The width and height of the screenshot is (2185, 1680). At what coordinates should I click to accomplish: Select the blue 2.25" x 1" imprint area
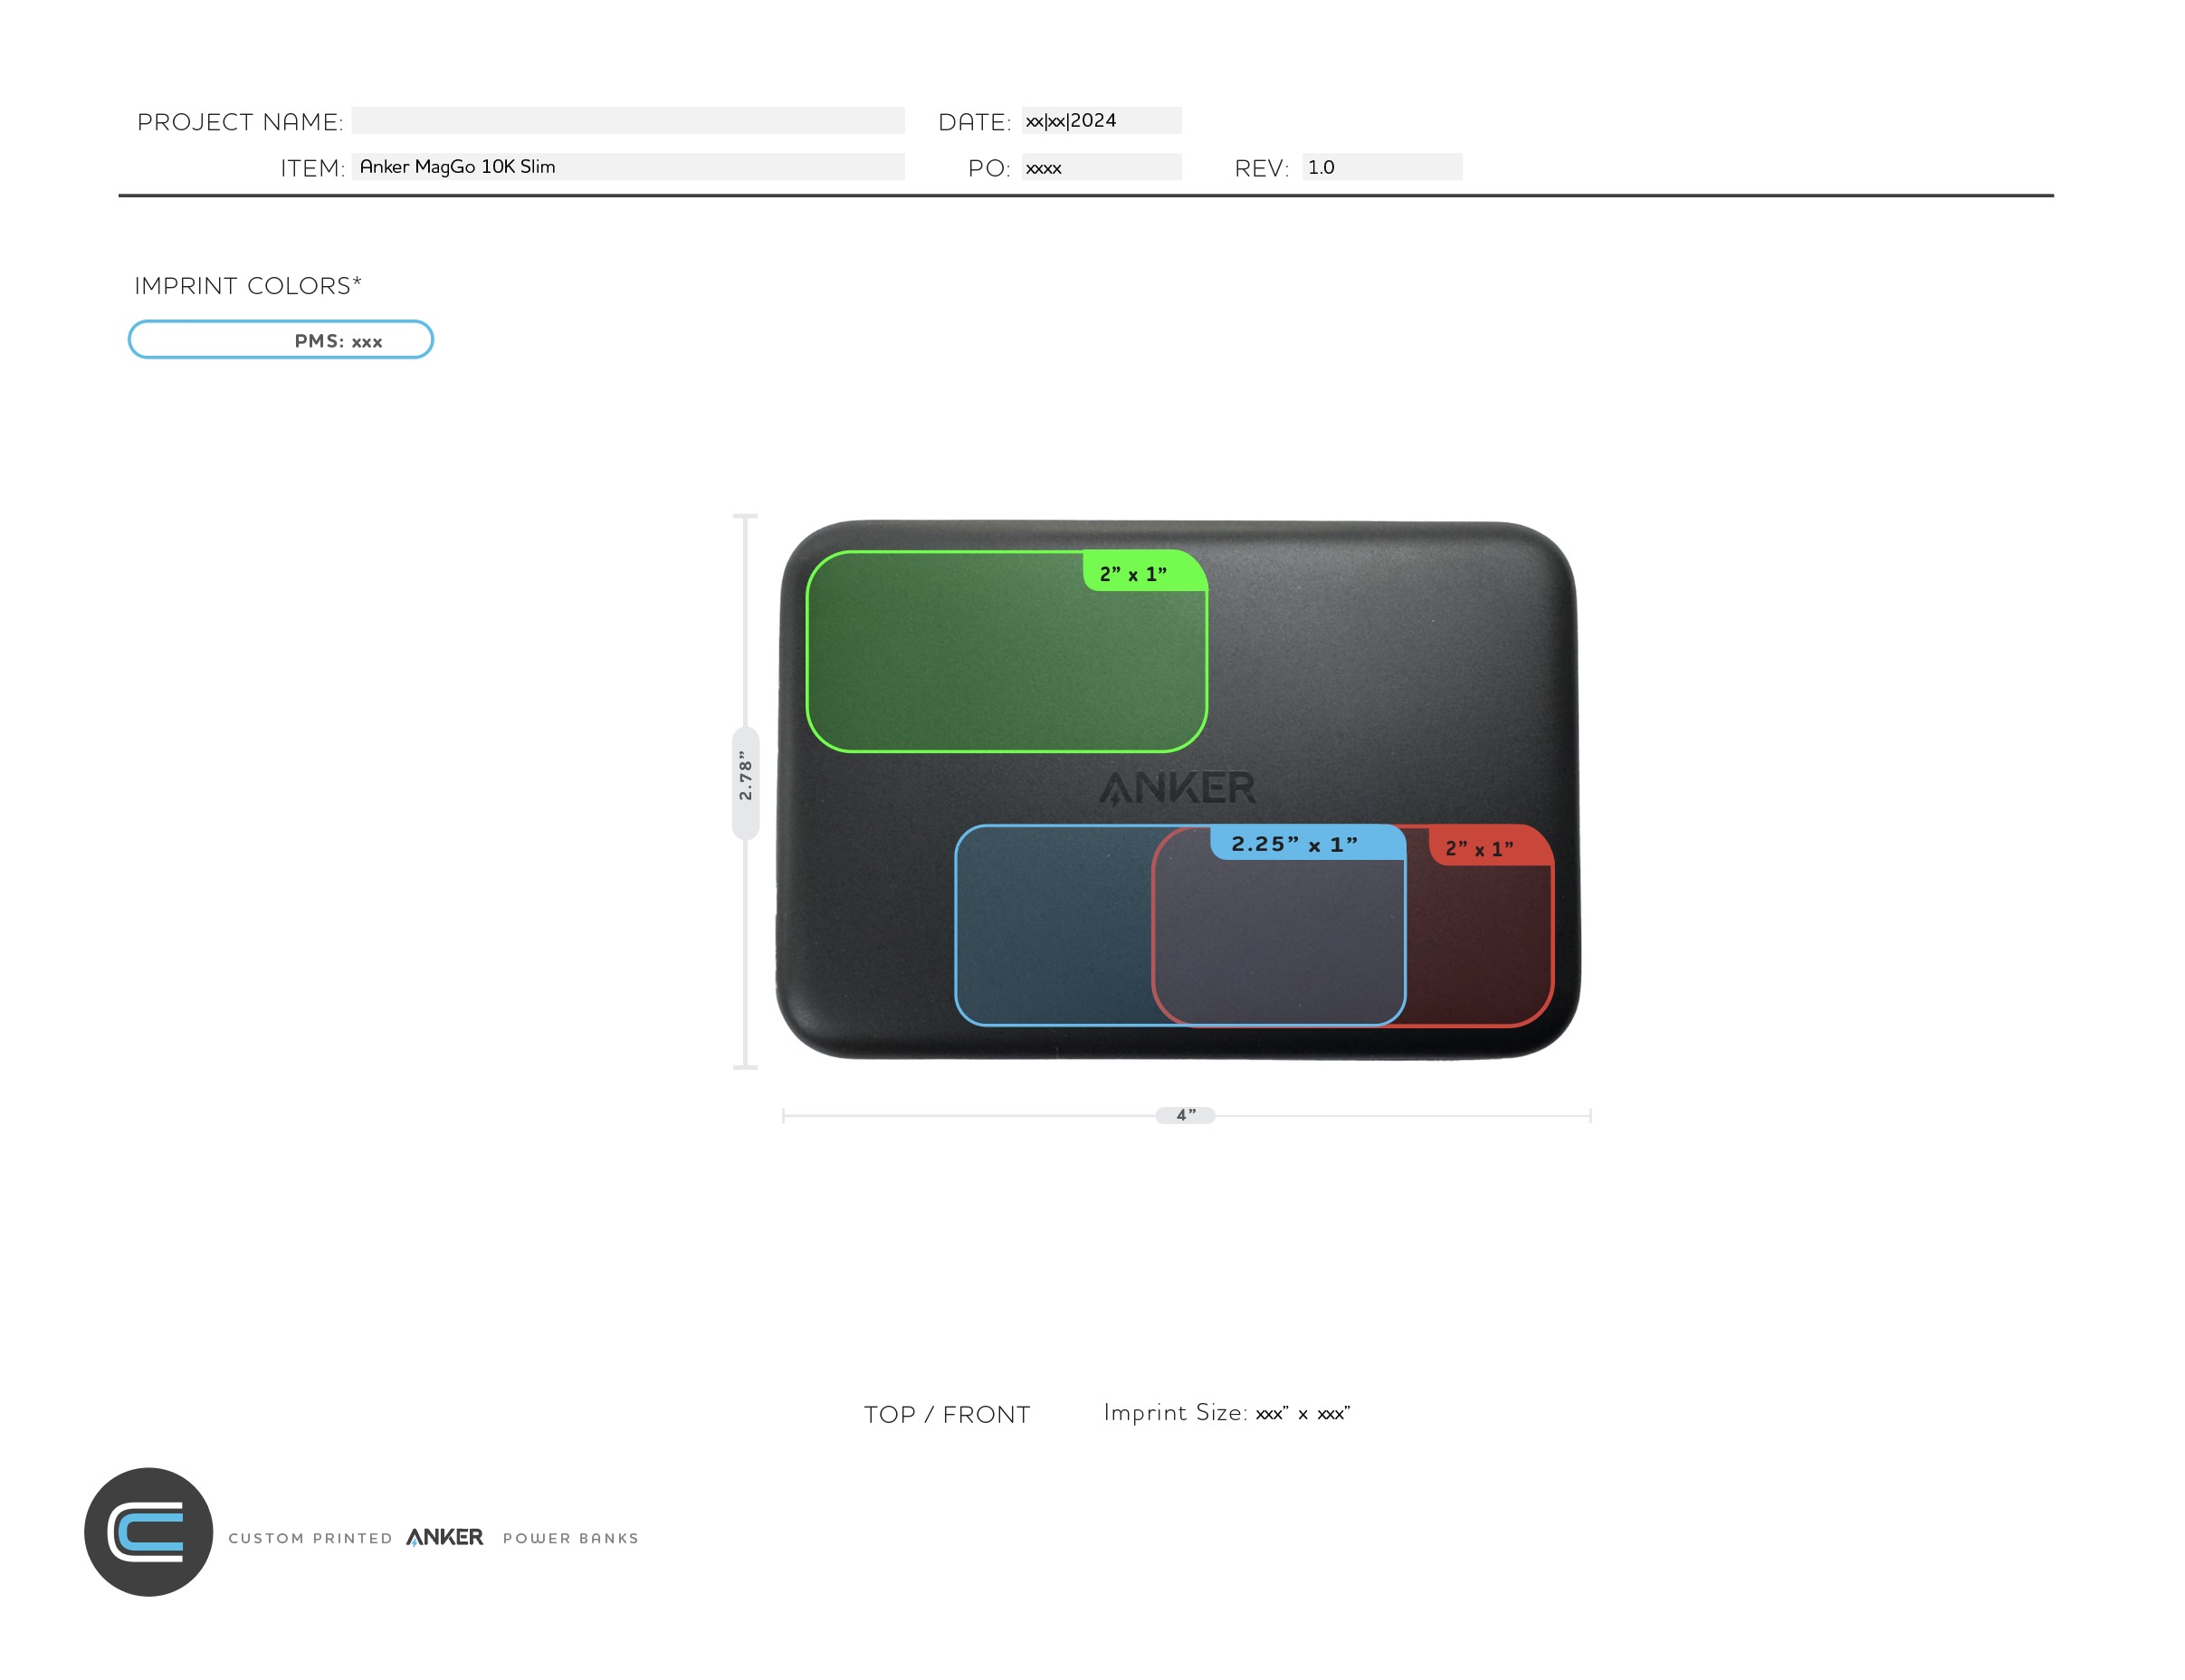tap(1050, 930)
